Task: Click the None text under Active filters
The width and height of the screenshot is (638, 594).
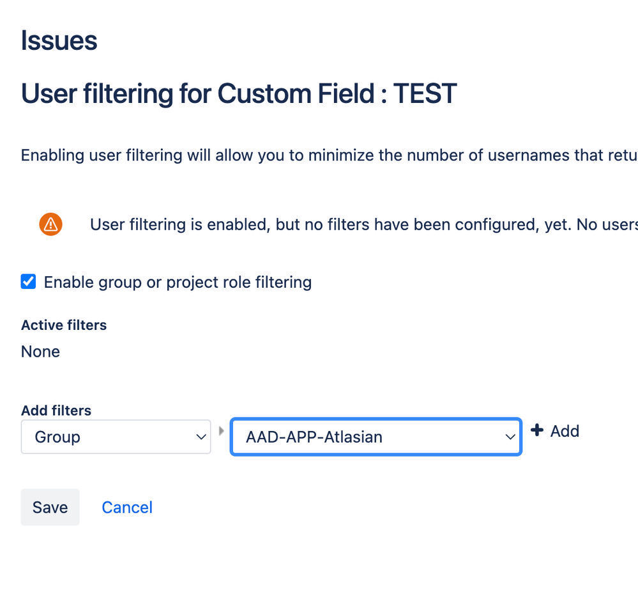Action: 40,352
